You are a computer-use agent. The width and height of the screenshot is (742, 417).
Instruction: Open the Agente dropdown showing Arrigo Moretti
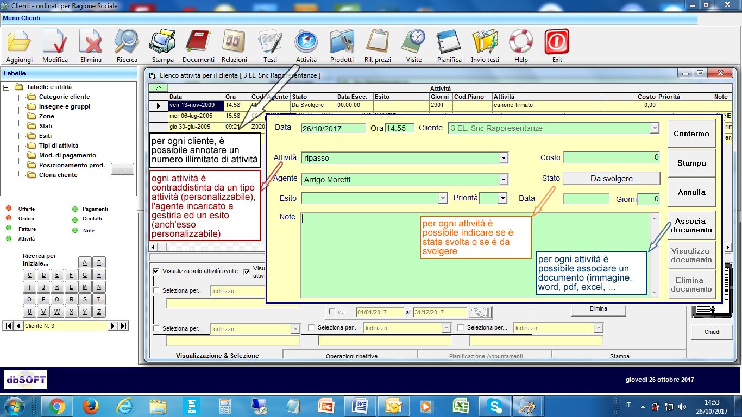504,180
